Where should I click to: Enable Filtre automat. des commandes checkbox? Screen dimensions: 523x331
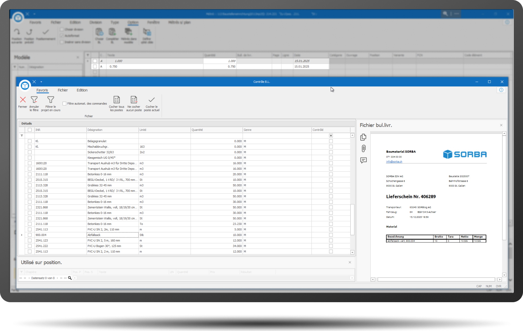64,104
